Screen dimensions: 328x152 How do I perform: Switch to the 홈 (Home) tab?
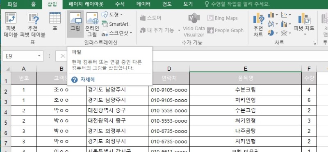pyautogui.click(x=34, y=4)
